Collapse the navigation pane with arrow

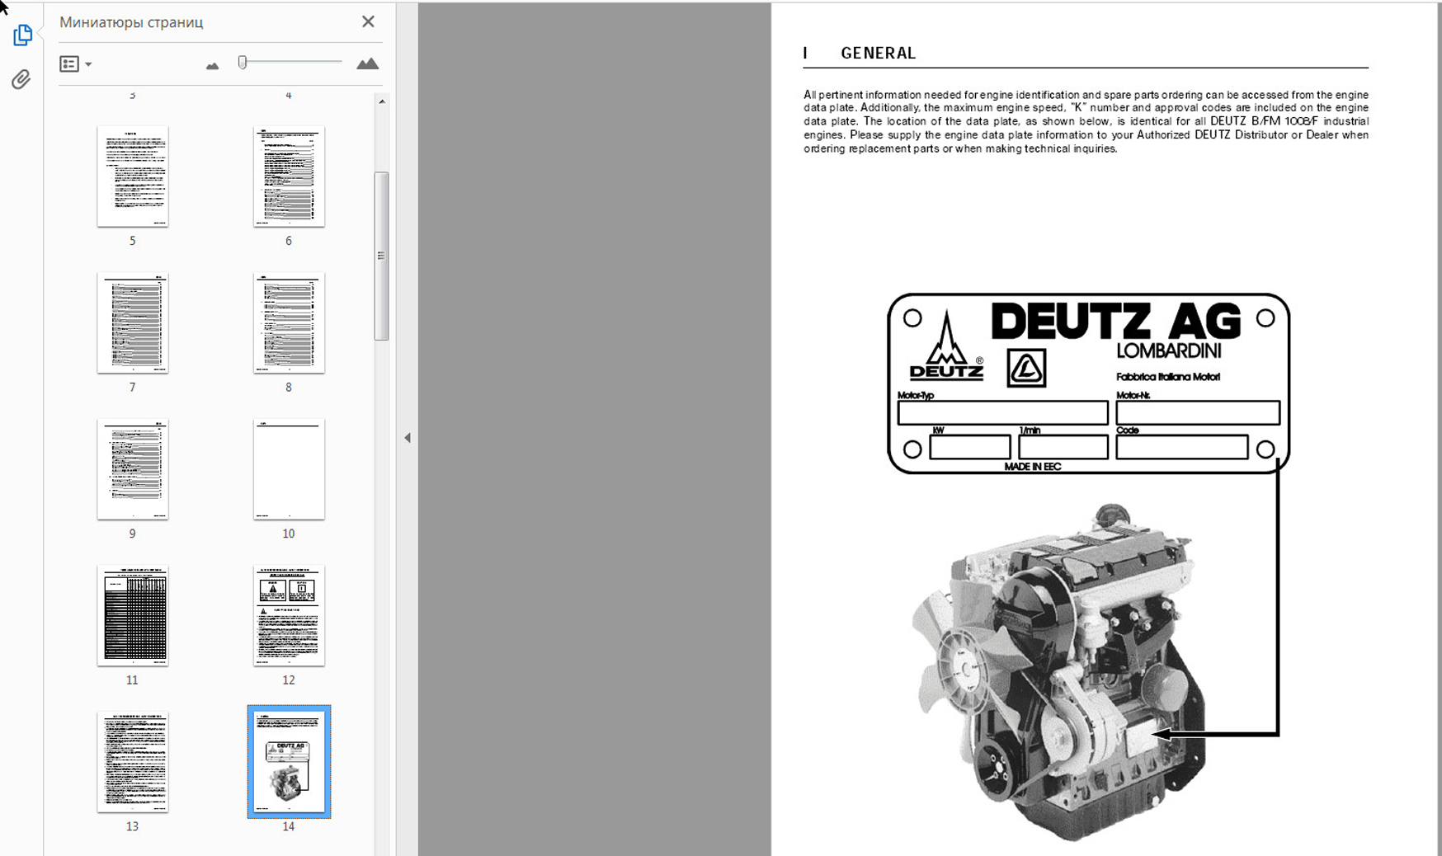coord(408,438)
